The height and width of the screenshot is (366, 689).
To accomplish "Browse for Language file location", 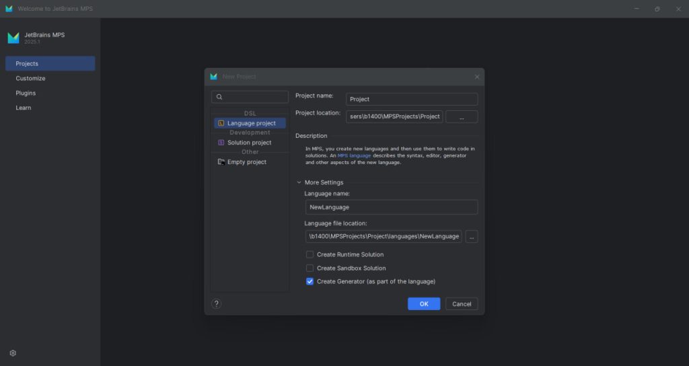I will tap(472, 236).
